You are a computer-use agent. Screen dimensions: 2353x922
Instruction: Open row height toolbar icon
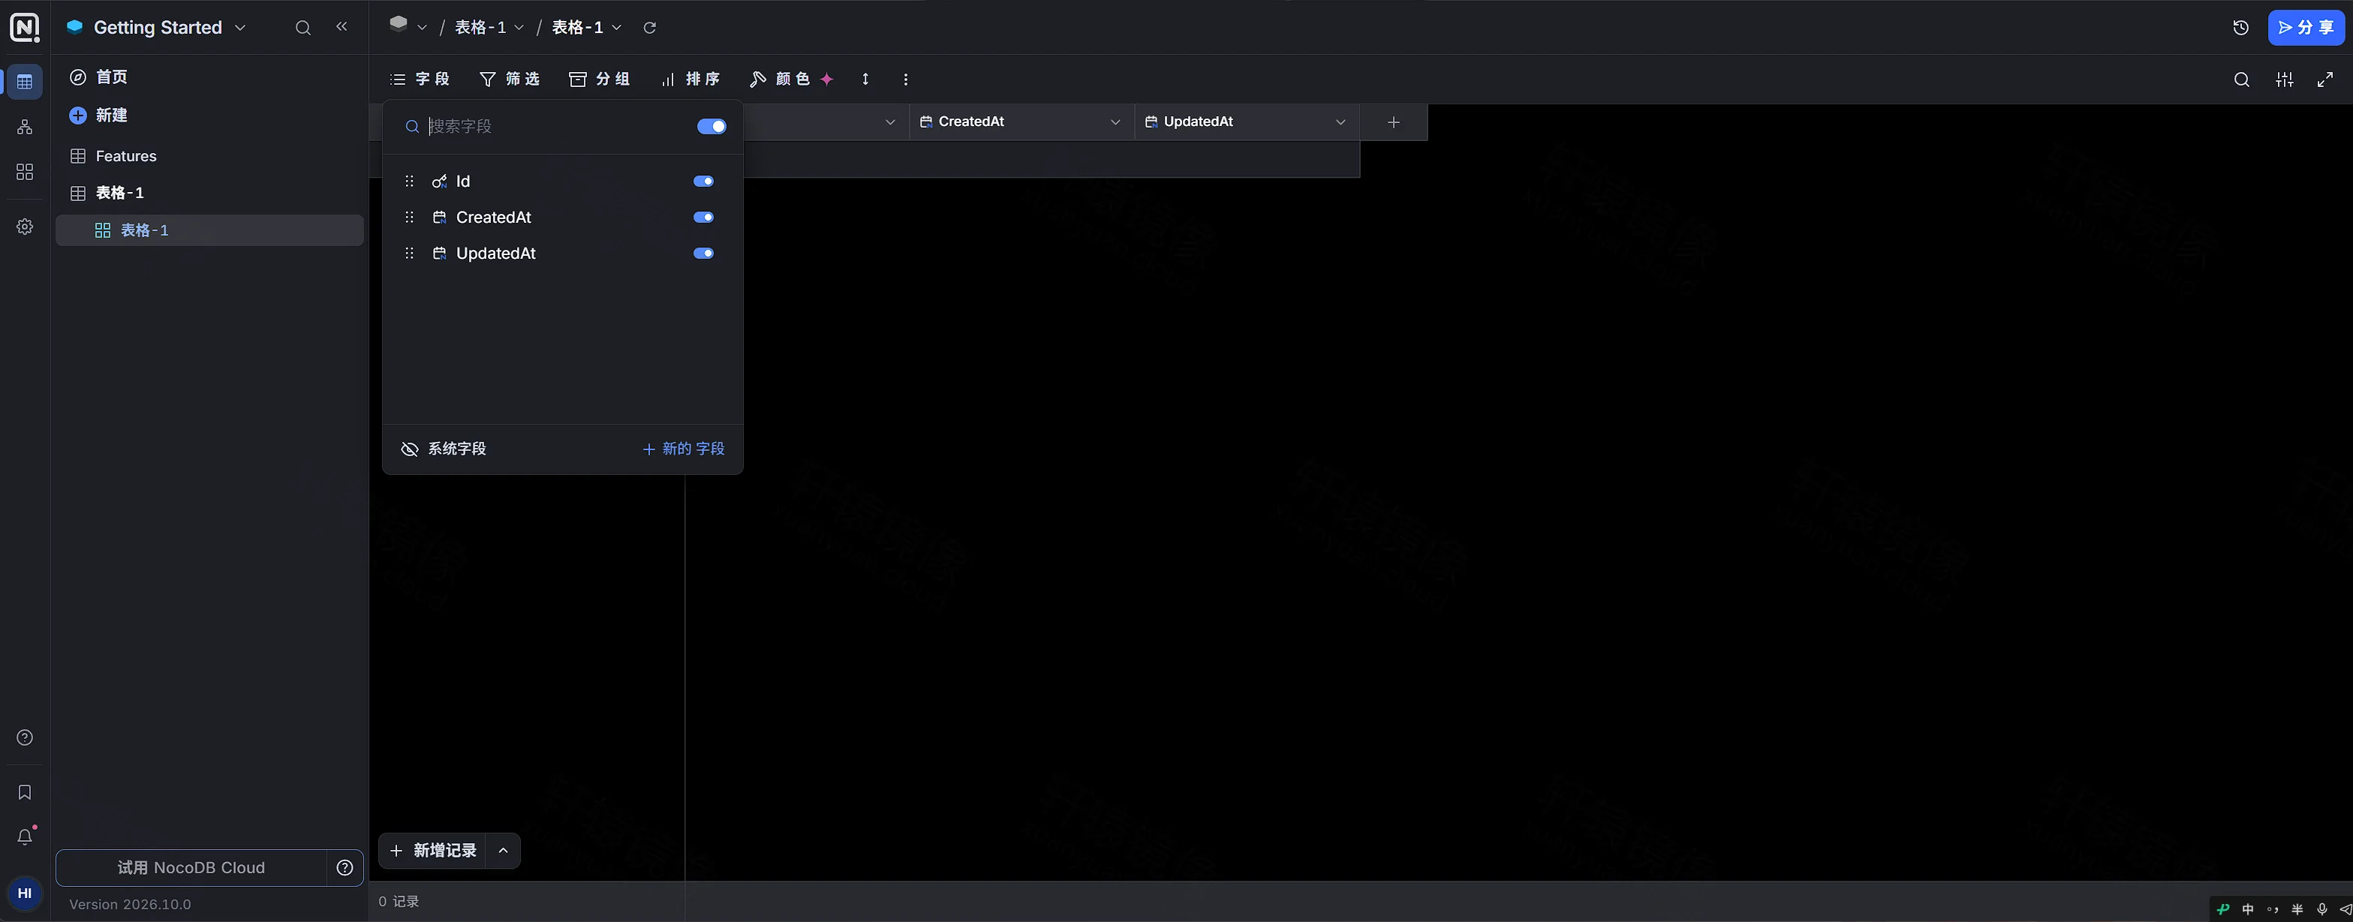(865, 80)
